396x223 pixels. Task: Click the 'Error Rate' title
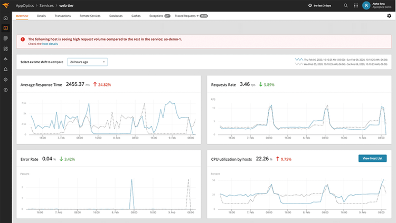[29, 159]
